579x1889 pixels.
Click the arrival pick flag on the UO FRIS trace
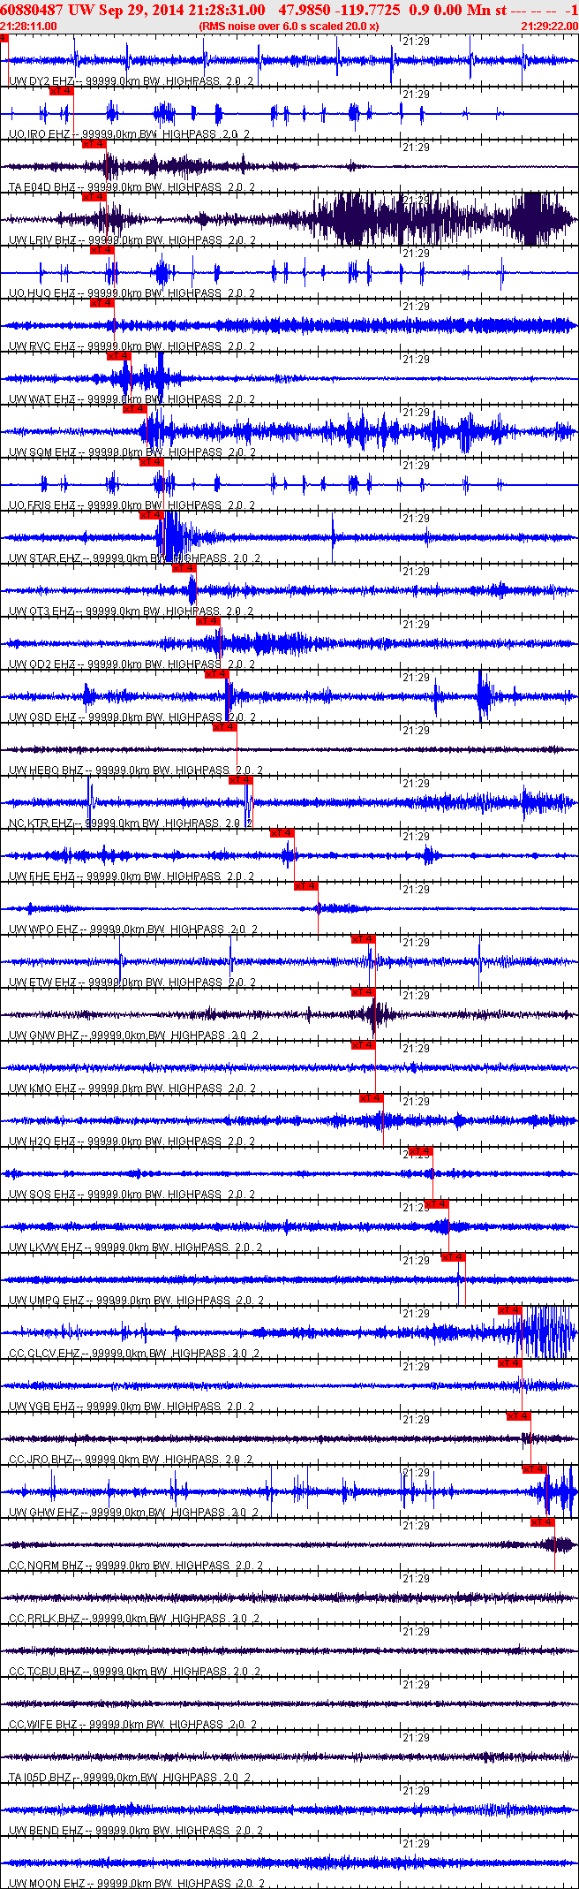click(151, 461)
